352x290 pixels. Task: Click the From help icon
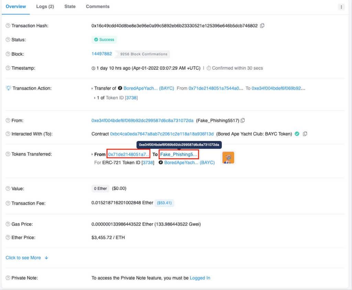(8, 120)
